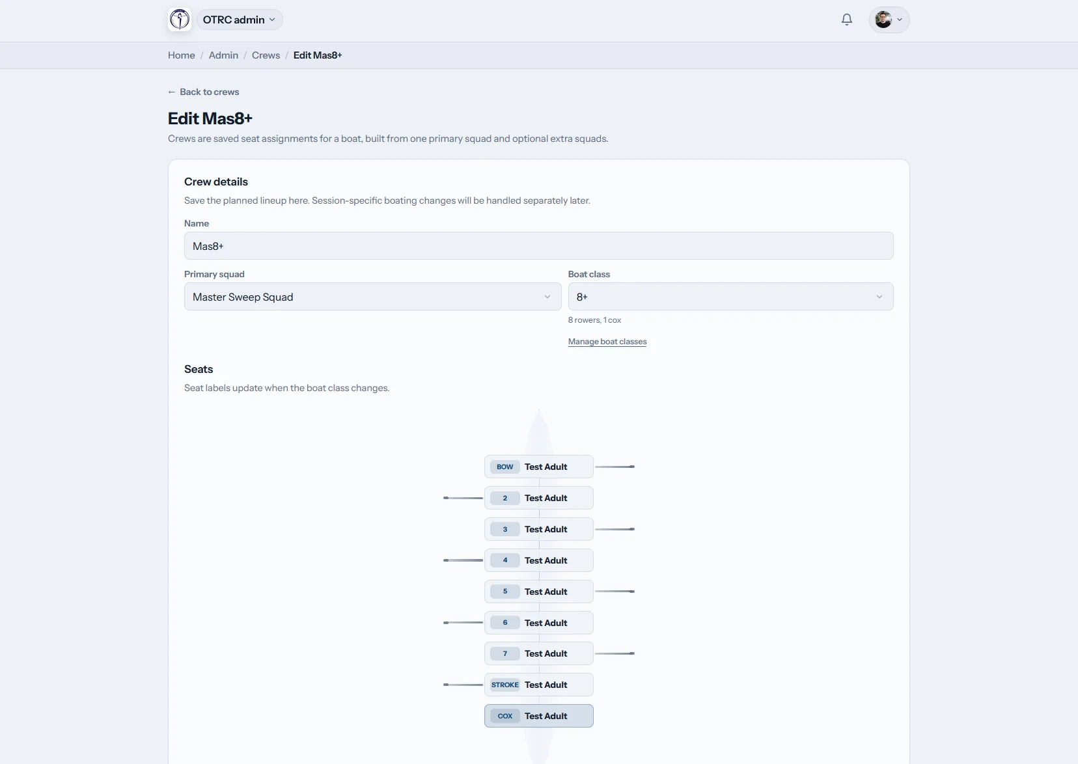Click the COX seat badge
Image resolution: width=1078 pixels, height=764 pixels.
point(505,716)
